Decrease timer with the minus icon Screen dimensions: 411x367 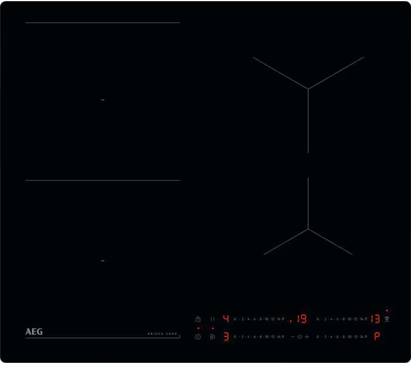point(292,337)
